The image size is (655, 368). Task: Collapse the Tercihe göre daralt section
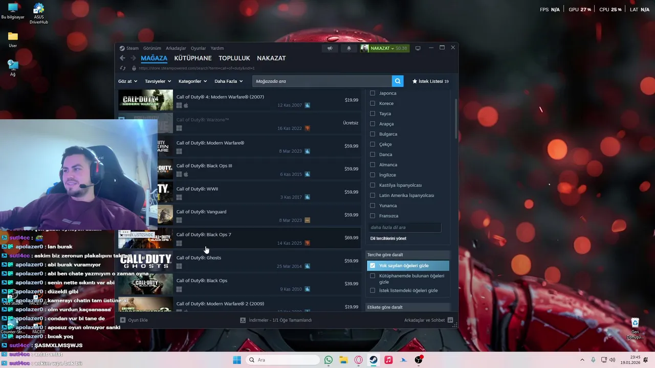point(408,255)
